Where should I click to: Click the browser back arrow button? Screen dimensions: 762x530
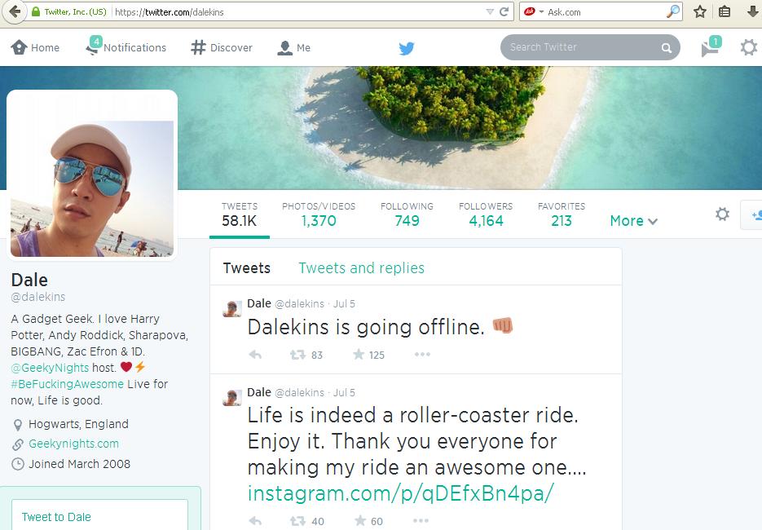click(x=15, y=11)
